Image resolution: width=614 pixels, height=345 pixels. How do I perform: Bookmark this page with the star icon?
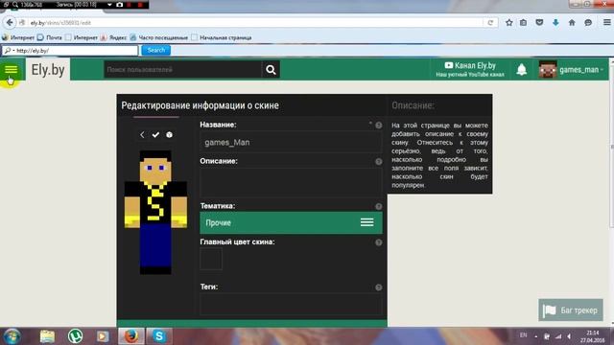[508, 23]
